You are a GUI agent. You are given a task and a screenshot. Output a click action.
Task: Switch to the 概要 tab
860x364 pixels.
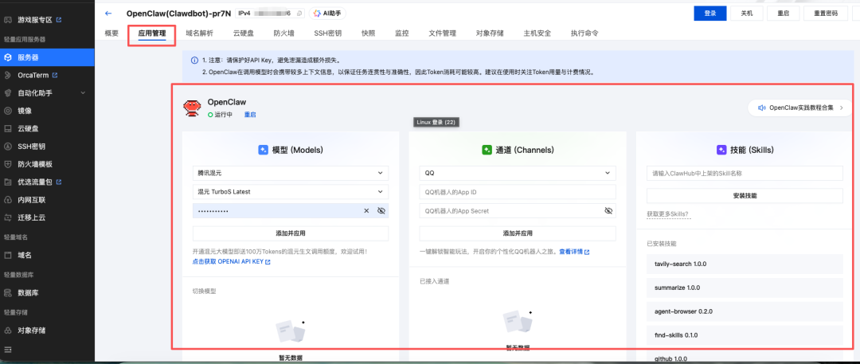tap(111, 33)
